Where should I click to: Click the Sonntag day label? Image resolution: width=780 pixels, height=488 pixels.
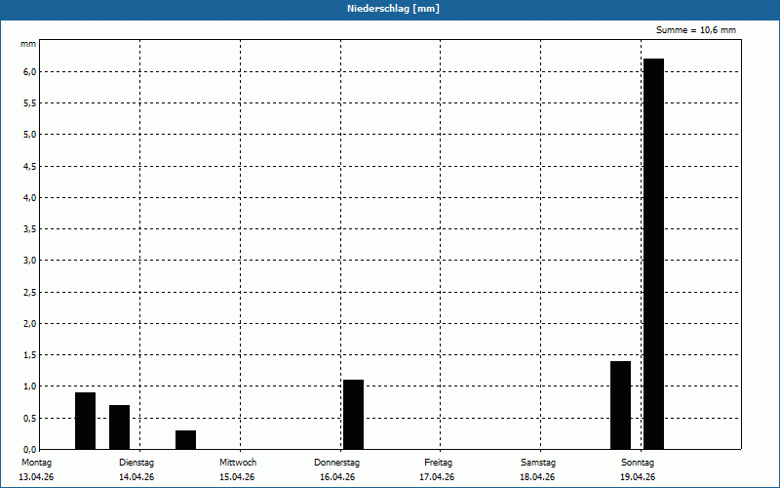click(638, 463)
